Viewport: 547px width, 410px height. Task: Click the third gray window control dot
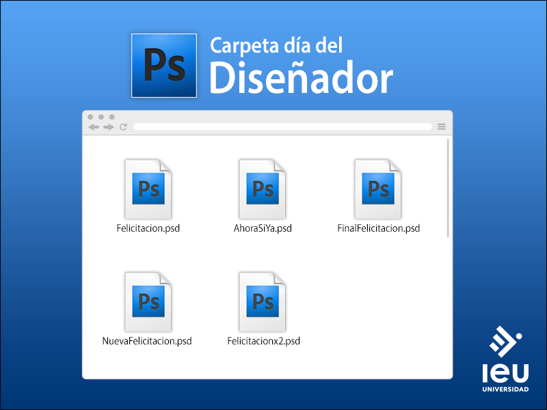click(112, 117)
